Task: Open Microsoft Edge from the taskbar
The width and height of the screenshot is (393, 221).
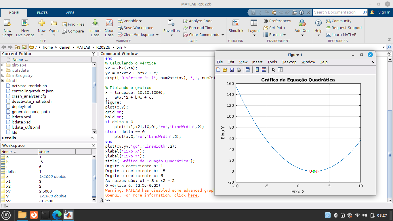Action: (57, 215)
